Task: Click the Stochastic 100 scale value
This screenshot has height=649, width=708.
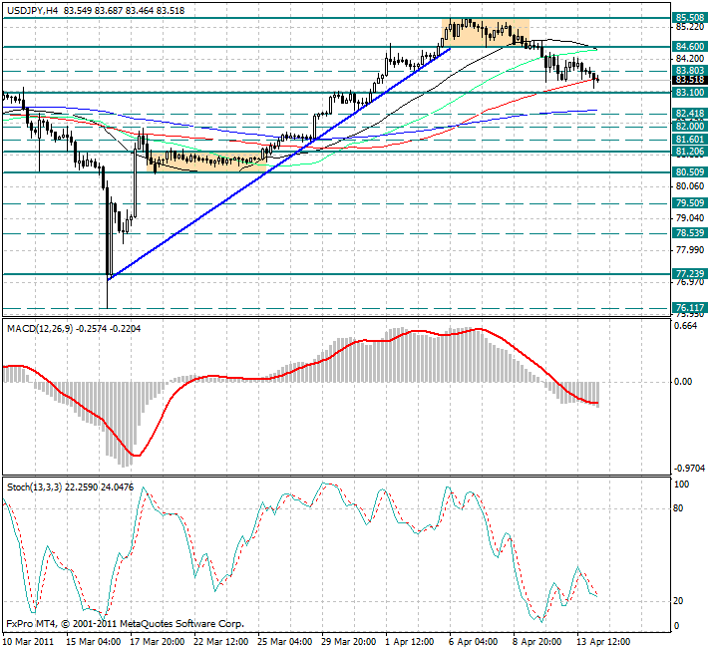Action: (682, 485)
